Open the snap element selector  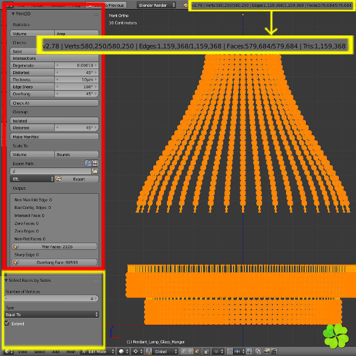tap(239, 351)
